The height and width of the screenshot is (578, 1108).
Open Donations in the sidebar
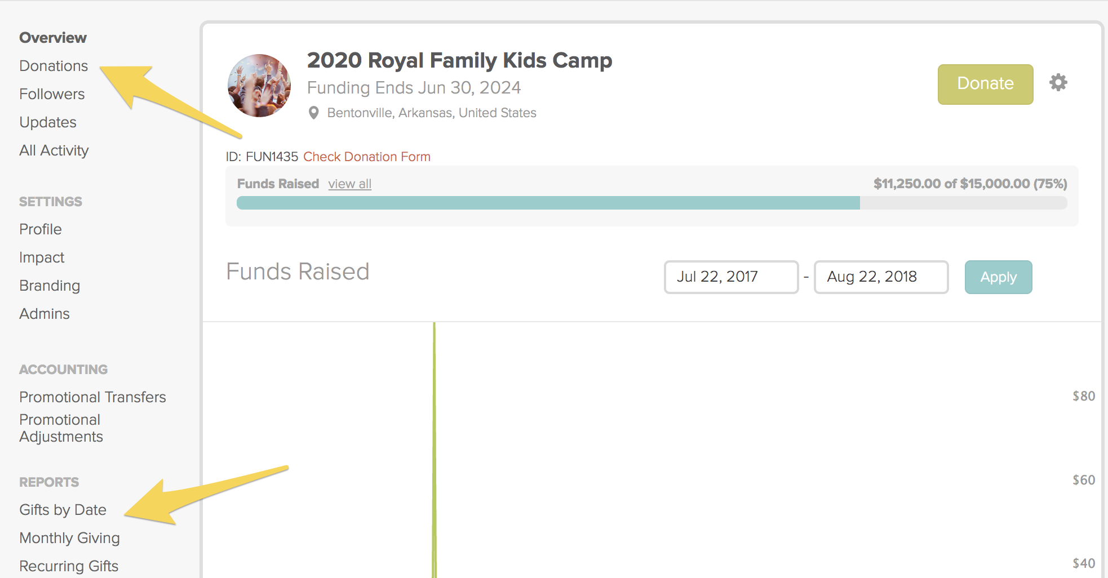54,66
